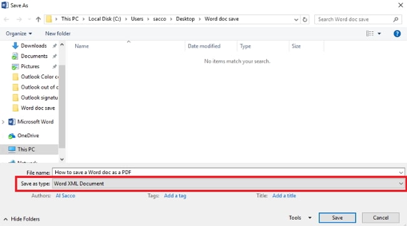Click the Back navigation arrow
The height and width of the screenshot is (226, 407).
pyautogui.click(x=6, y=19)
